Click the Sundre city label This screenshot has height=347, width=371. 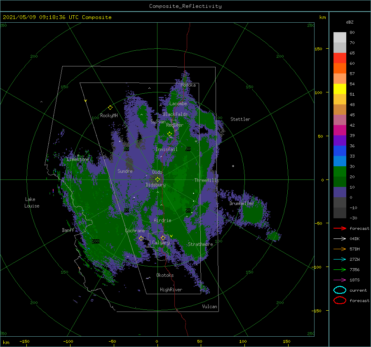(125, 171)
